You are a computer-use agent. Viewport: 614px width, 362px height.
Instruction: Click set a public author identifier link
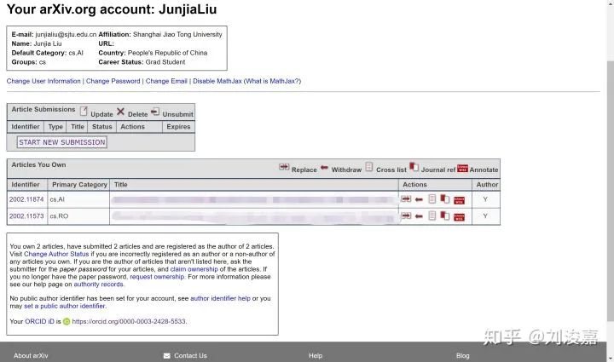65,306
